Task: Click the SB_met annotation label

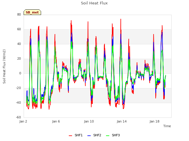Action: [32, 12]
